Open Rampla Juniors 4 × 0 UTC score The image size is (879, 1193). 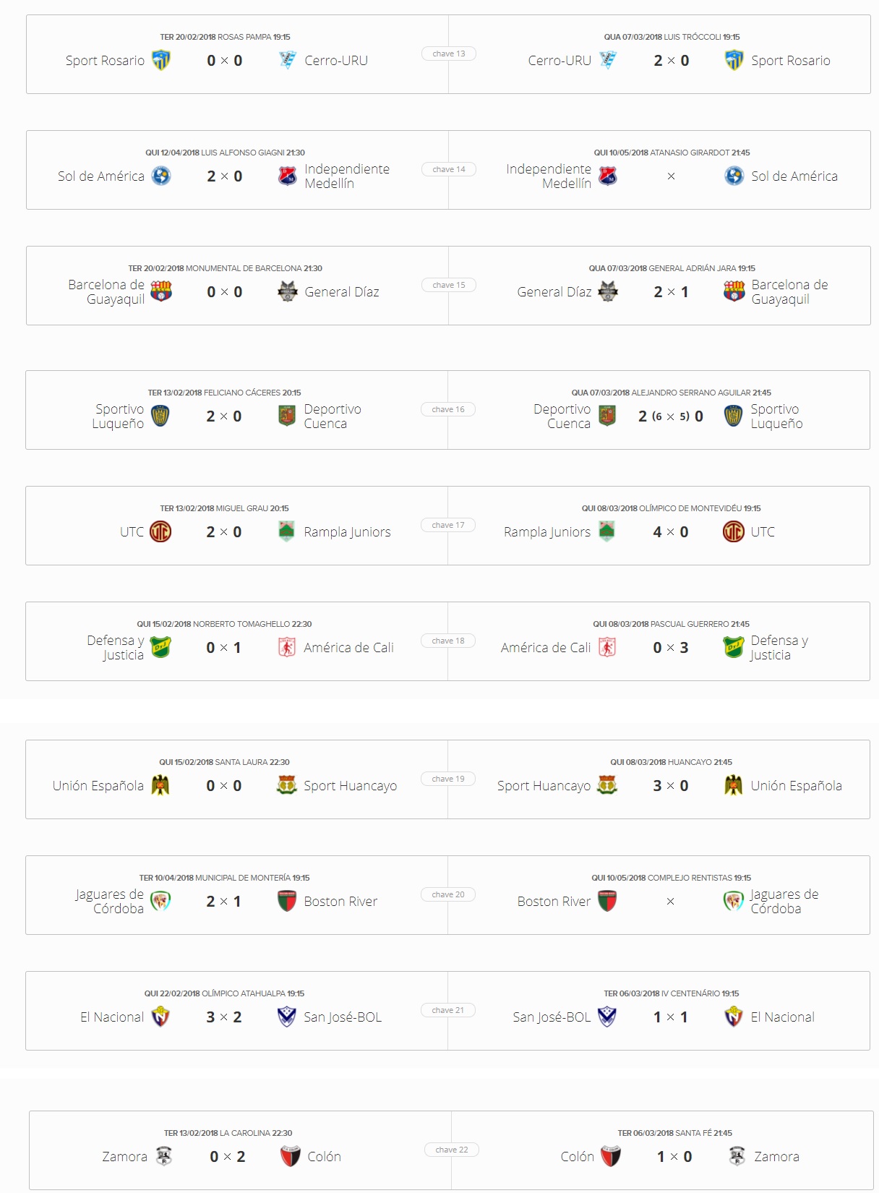(671, 532)
